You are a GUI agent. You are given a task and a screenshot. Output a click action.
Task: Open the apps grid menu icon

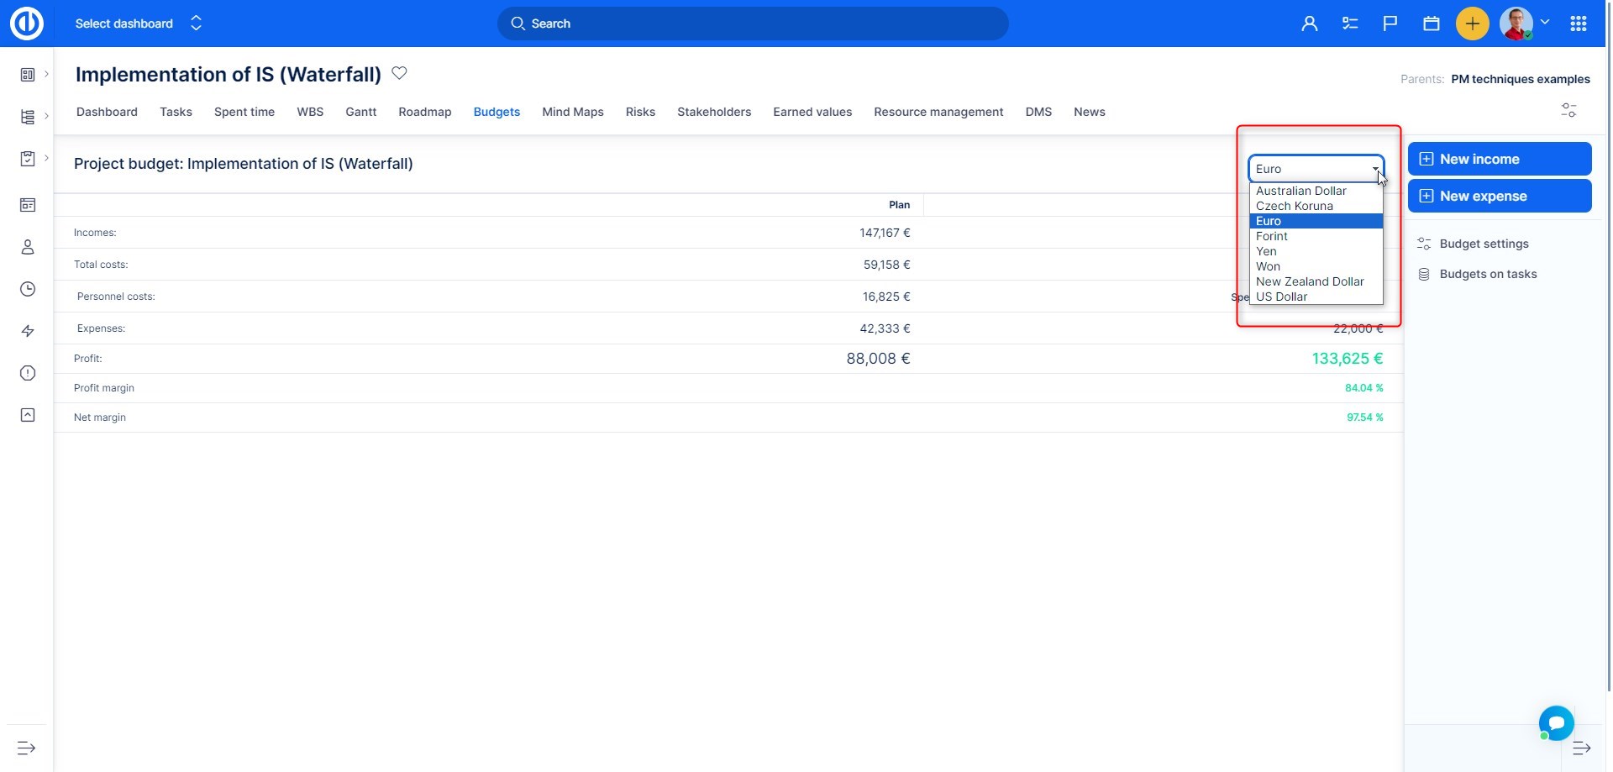(x=1579, y=24)
